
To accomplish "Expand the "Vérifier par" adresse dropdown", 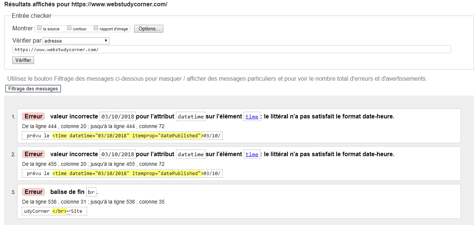I will coord(76,41).
